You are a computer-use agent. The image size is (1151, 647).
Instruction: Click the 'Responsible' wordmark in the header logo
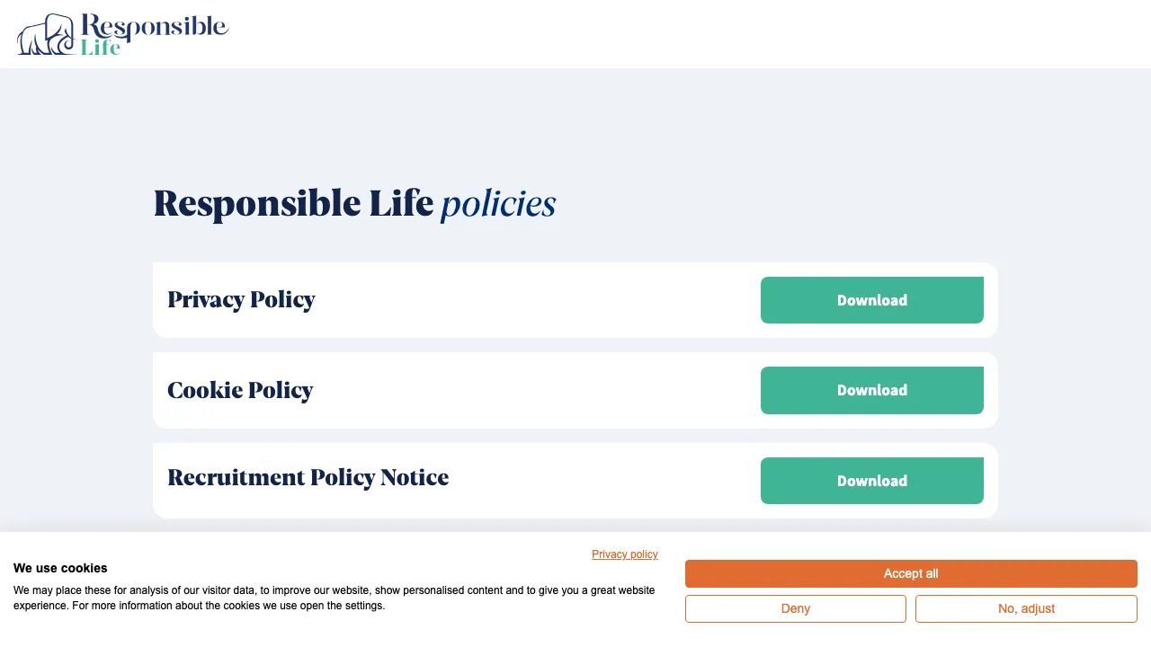(153, 24)
